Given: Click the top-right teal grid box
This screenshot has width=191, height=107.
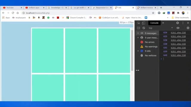Looking at the screenshot, I should [114, 51].
